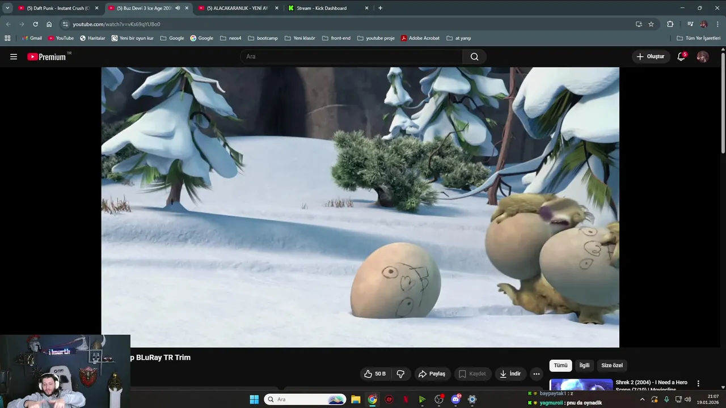Open the Haritalar bookmark

pos(92,38)
